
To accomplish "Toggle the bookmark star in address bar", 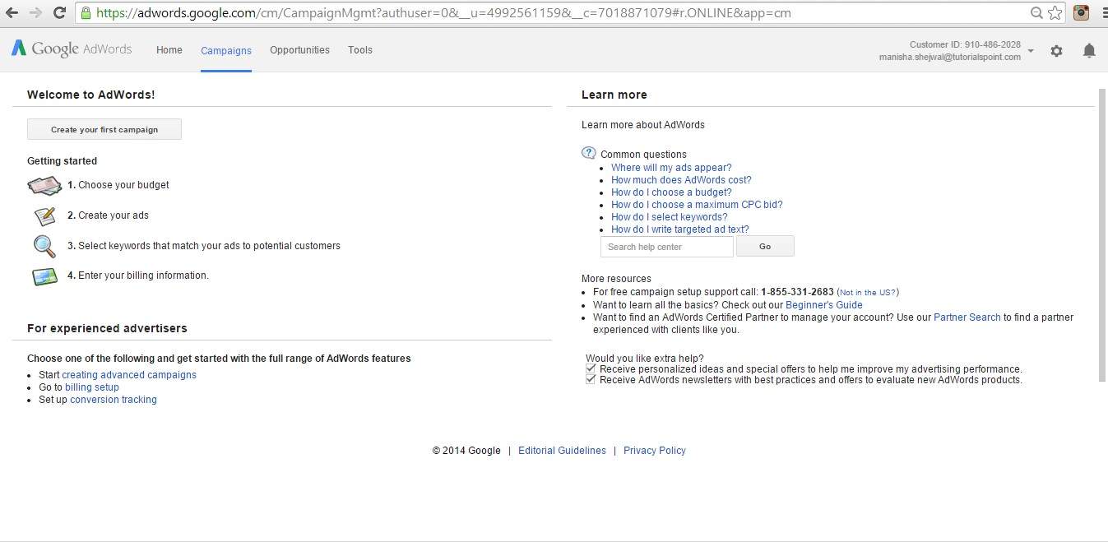I will pyautogui.click(x=1055, y=12).
